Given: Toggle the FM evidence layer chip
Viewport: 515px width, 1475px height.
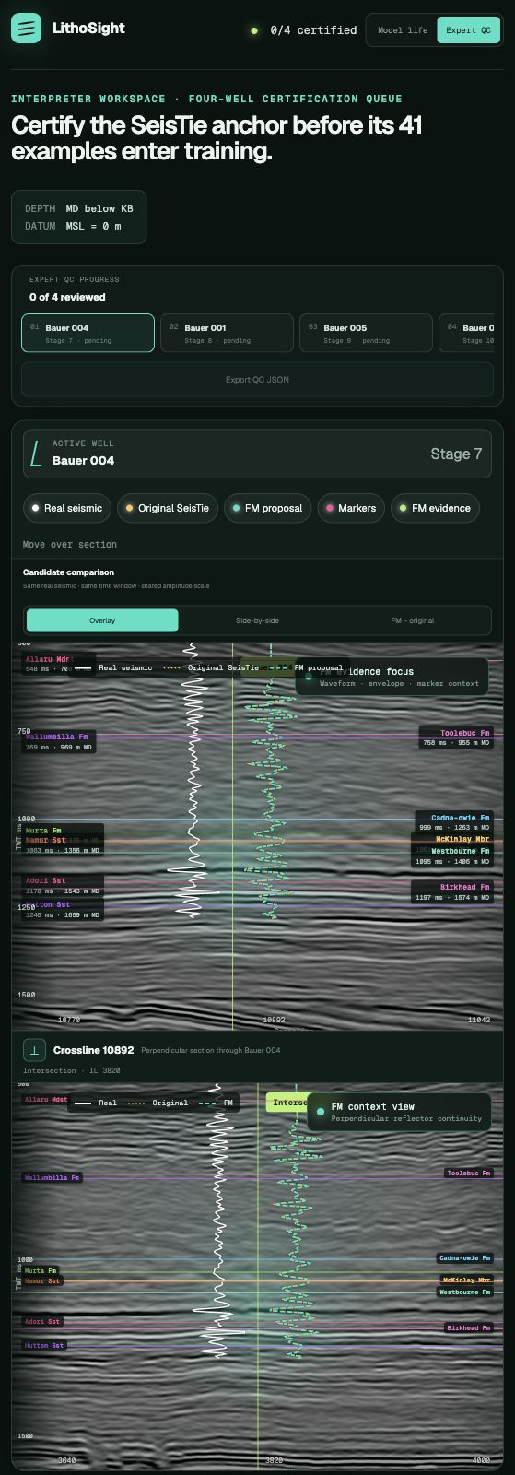Looking at the screenshot, I should click(x=435, y=508).
